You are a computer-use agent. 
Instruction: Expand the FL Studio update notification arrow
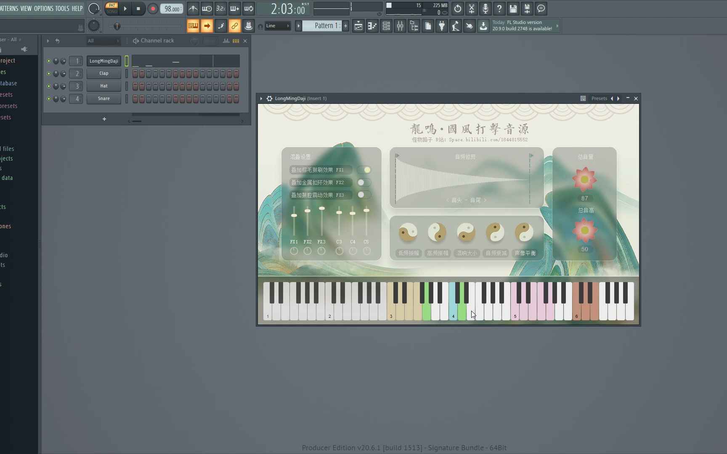click(557, 26)
